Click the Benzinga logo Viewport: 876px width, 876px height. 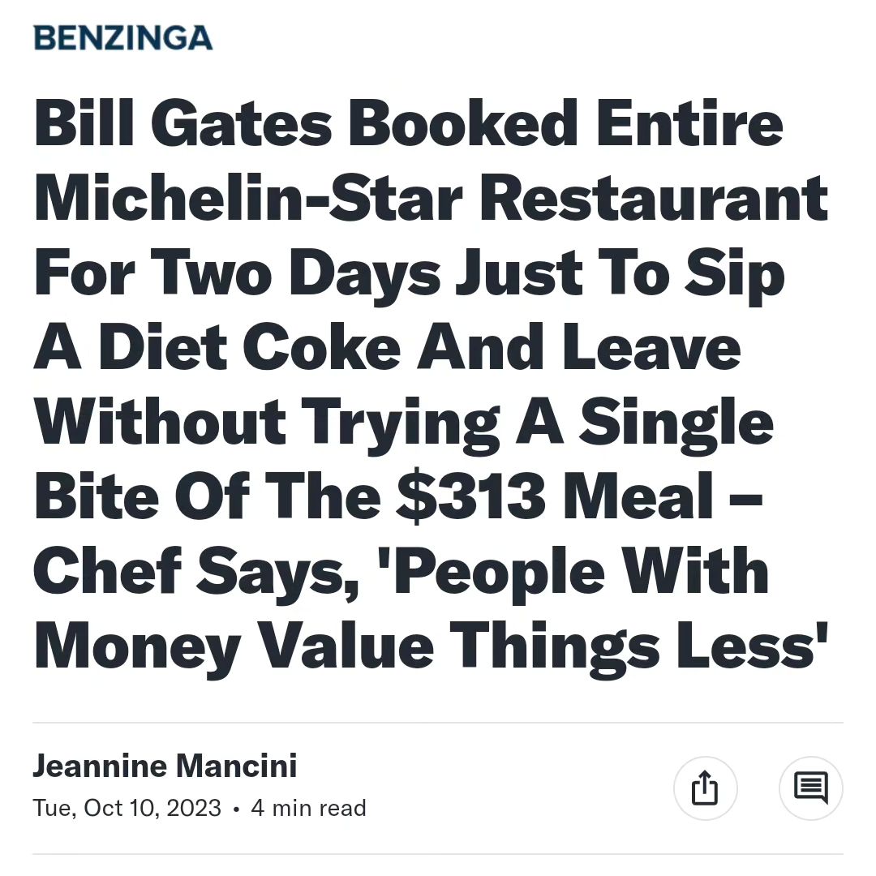(123, 37)
